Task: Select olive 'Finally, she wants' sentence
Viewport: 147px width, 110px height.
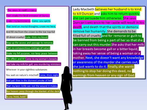Action: point(121,67)
